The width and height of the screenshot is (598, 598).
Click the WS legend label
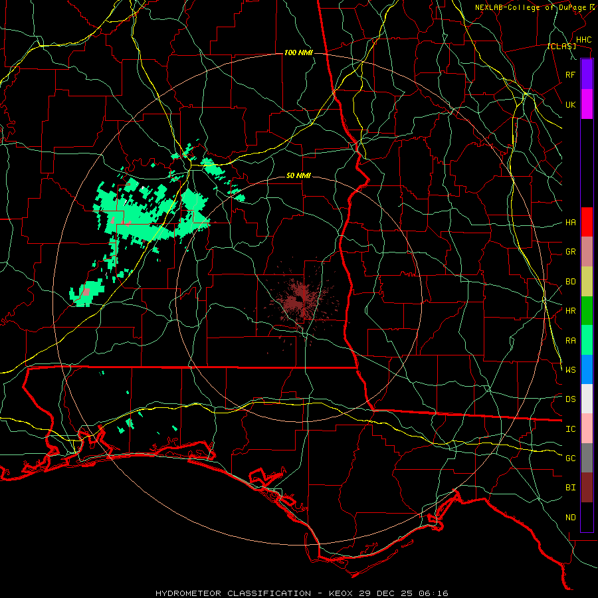tap(571, 370)
